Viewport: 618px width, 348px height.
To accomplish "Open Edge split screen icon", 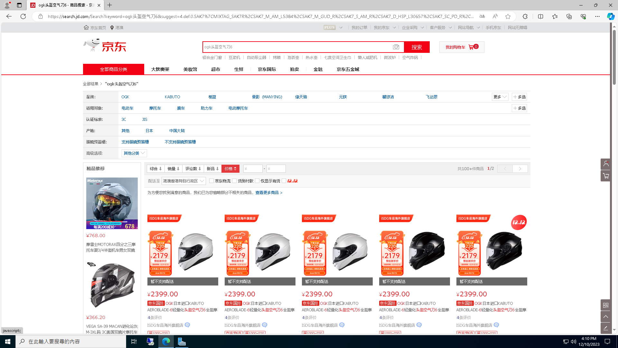I will [540, 16].
